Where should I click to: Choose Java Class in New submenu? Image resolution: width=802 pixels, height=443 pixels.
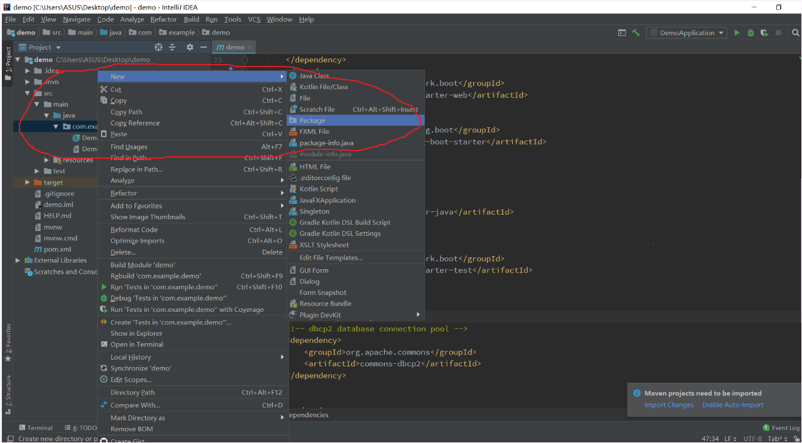pyautogui.click(x=355, y=75)
